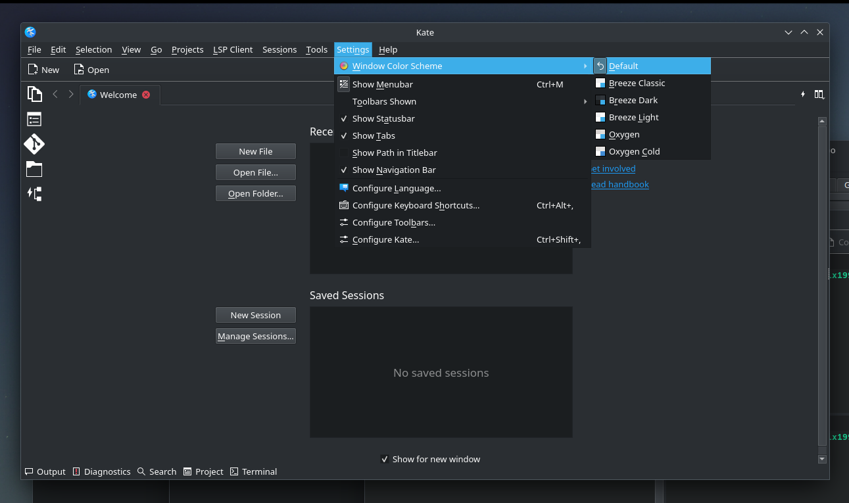Open the Selection menu
This screenshot has width=849, height=503.
(94, 49)
